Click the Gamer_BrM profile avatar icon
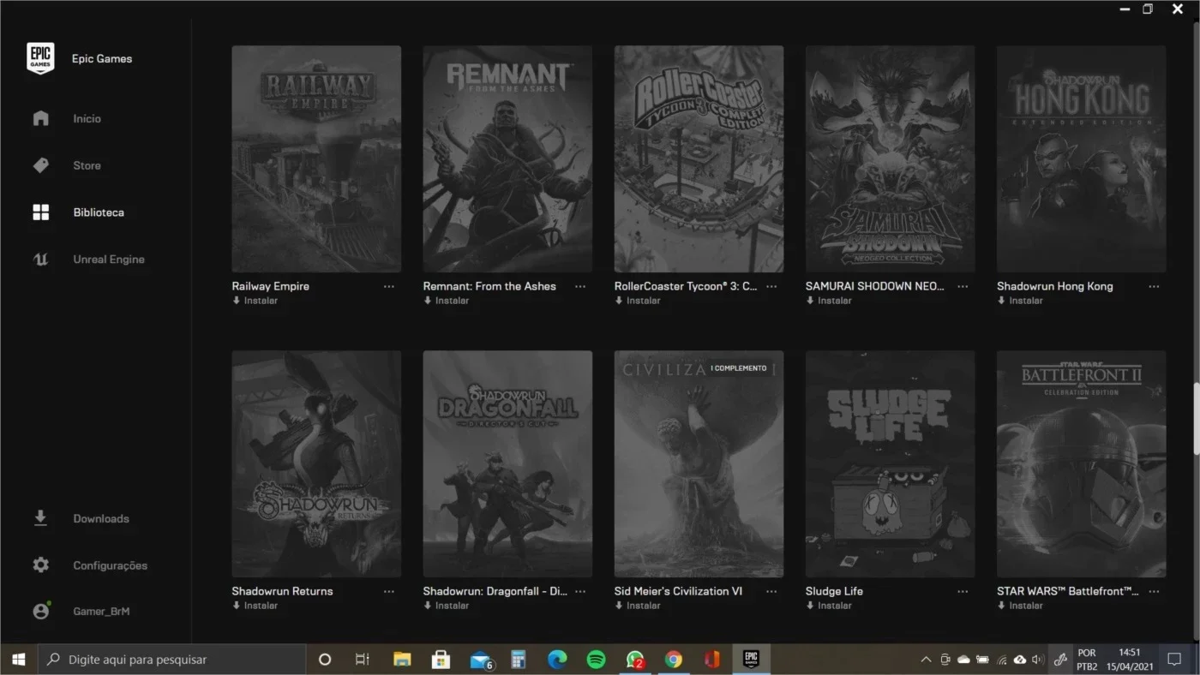This screenshot has width=1200, height=675. point(40,612)
